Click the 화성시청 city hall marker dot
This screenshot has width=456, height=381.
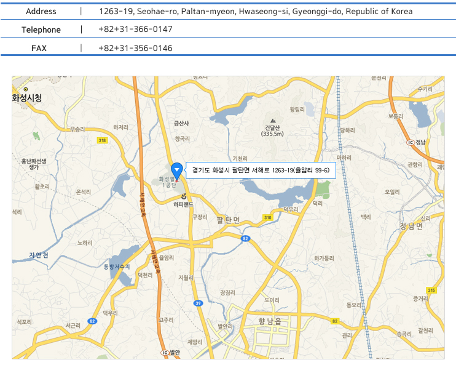click(26, 89)
